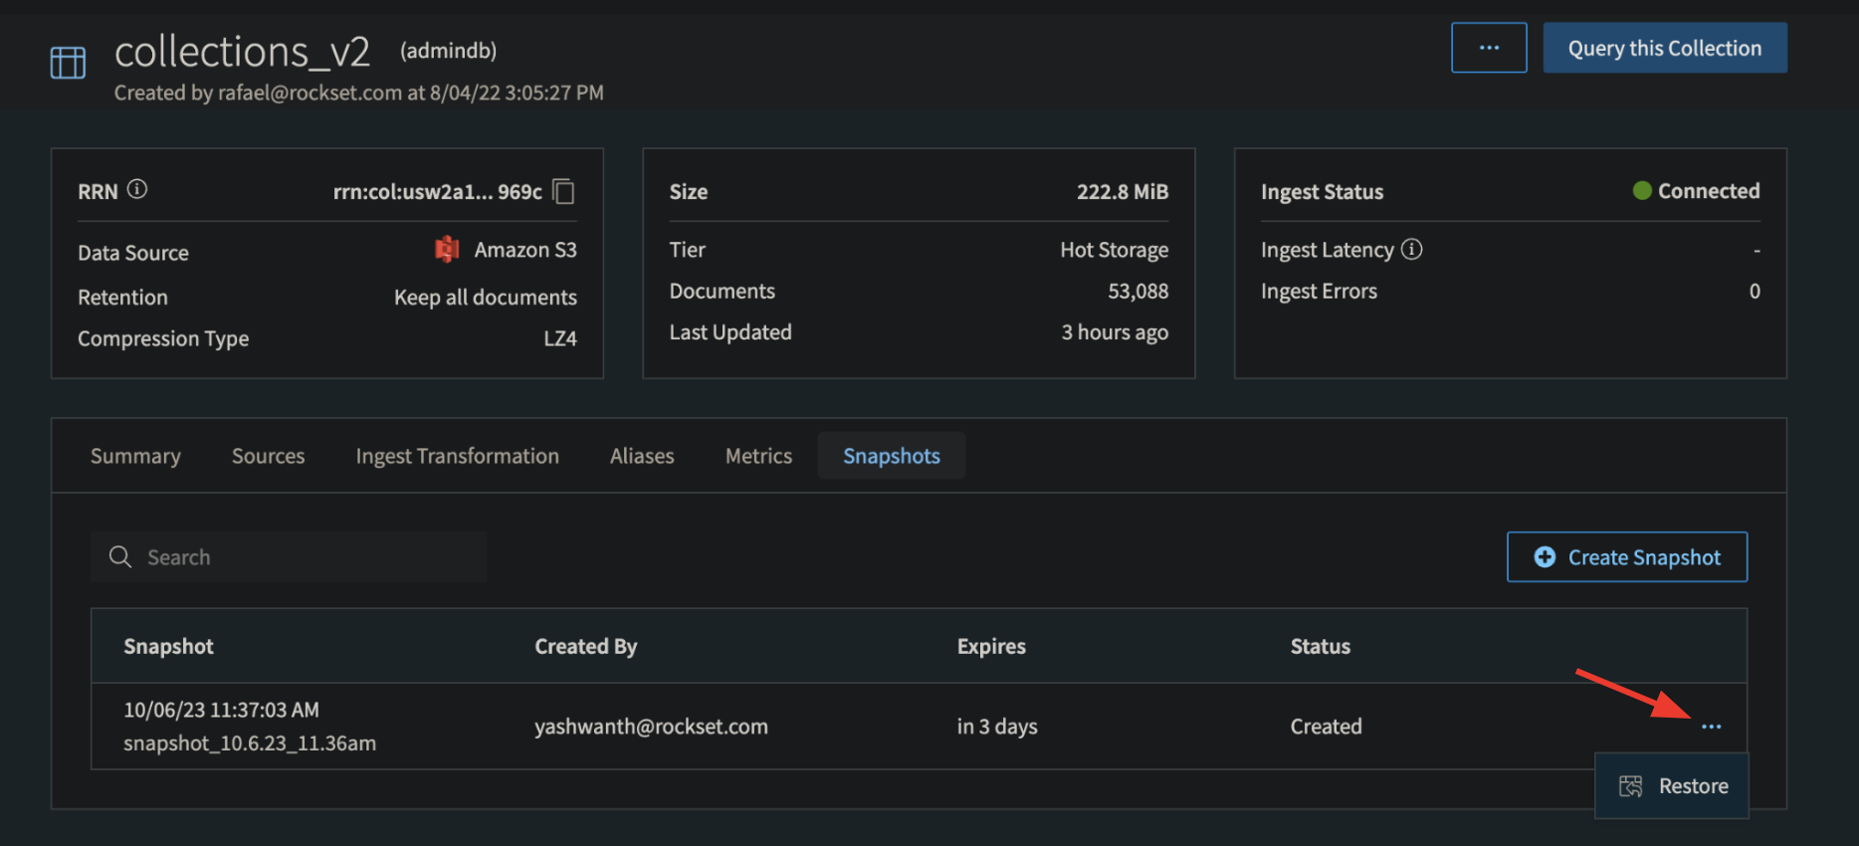Click the Expires column header

[991, 647]
